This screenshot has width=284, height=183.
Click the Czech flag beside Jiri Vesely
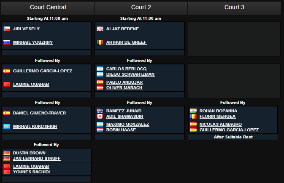(7, 29)
